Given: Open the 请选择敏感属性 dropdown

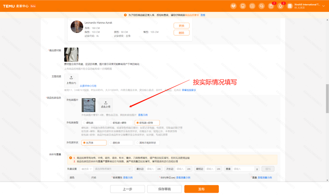Looking at the screenshot, I should coord(113,169).
